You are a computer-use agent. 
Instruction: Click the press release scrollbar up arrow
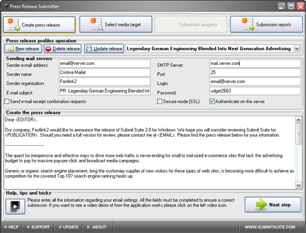click(298, 120)
